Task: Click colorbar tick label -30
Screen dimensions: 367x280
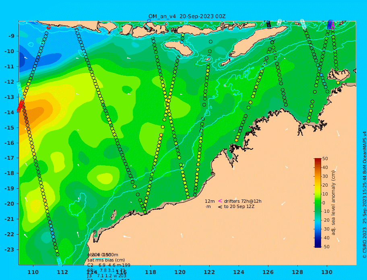Action: 326,229
